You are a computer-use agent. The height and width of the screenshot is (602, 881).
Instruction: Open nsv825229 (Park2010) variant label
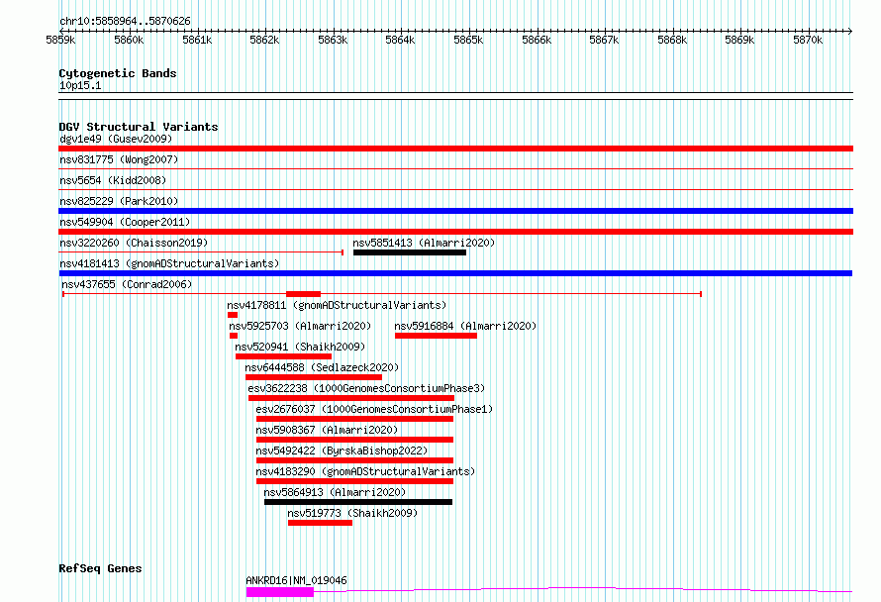[119, 201]
